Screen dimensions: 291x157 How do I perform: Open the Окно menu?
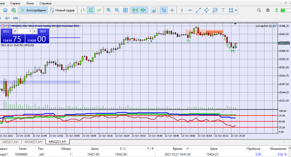(30, 3)
